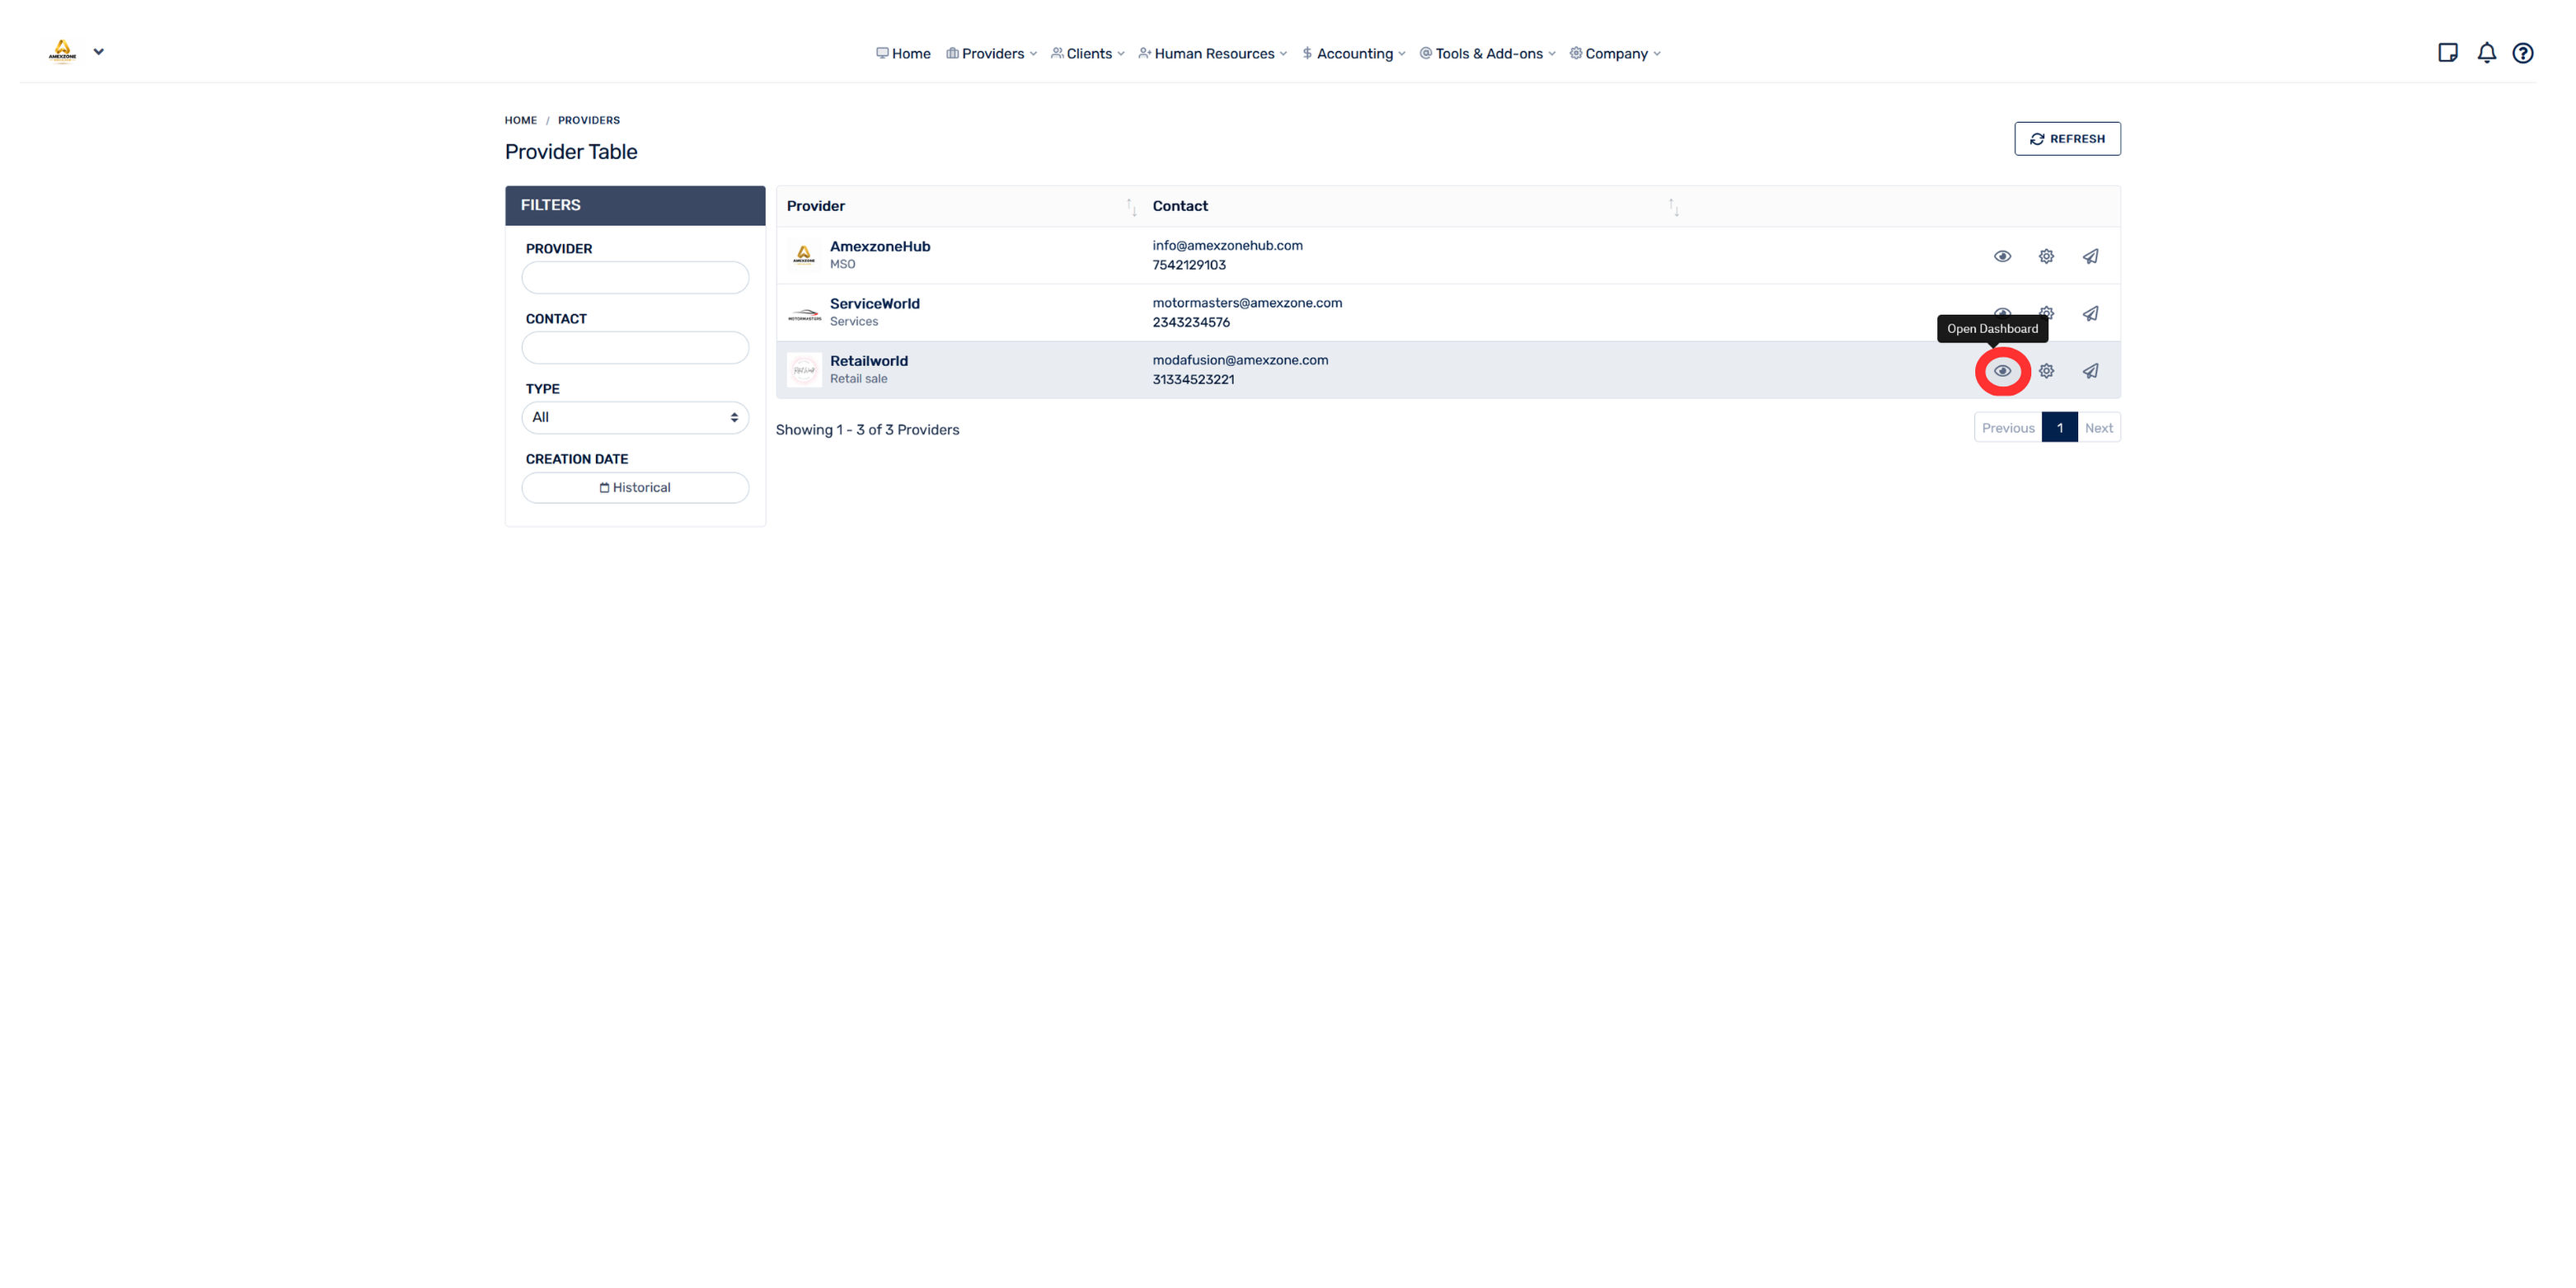Open the Company menu
This screenshot has height=1288, width=2576.
click(1615, 54)
